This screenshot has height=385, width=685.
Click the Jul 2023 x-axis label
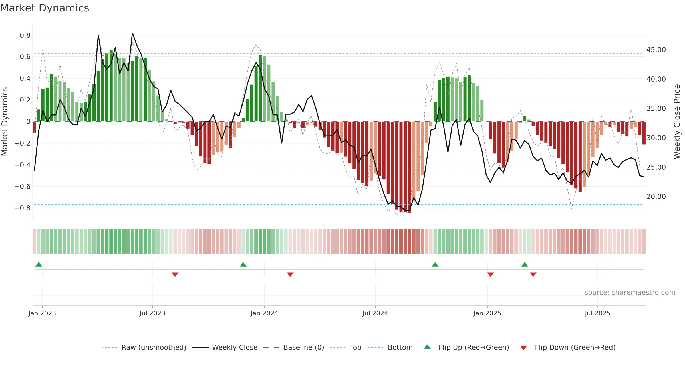(x=152, y=313)
